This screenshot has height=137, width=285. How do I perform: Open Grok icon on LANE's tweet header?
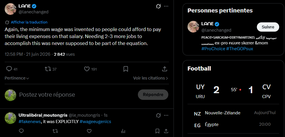pyautogui.click(x=158, y=6)
